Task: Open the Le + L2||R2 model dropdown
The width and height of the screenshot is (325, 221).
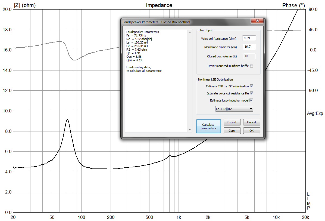Action: pyautogui.click(x=234, y=109)
